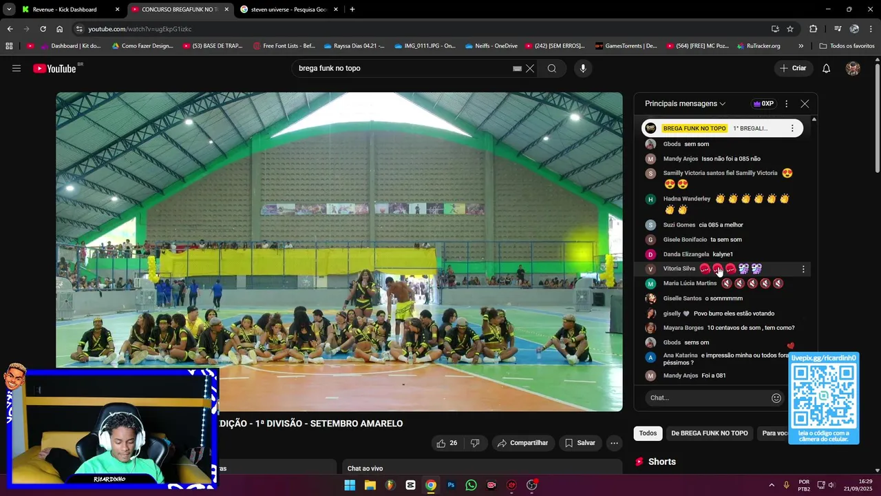Viewport: 881px width, 496px height.
Task: Open the YouTube guide hamburger menu
Action: click(x=17, y=68)
